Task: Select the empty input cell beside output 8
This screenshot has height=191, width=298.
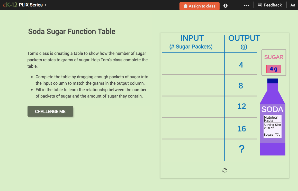Action: [x=193, y=86]
